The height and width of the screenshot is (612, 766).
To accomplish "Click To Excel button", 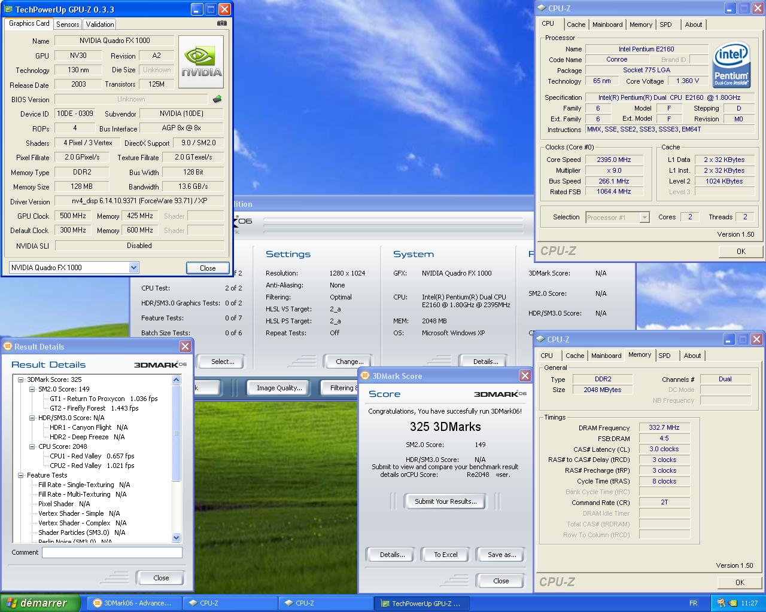I will tap(446, 555).
